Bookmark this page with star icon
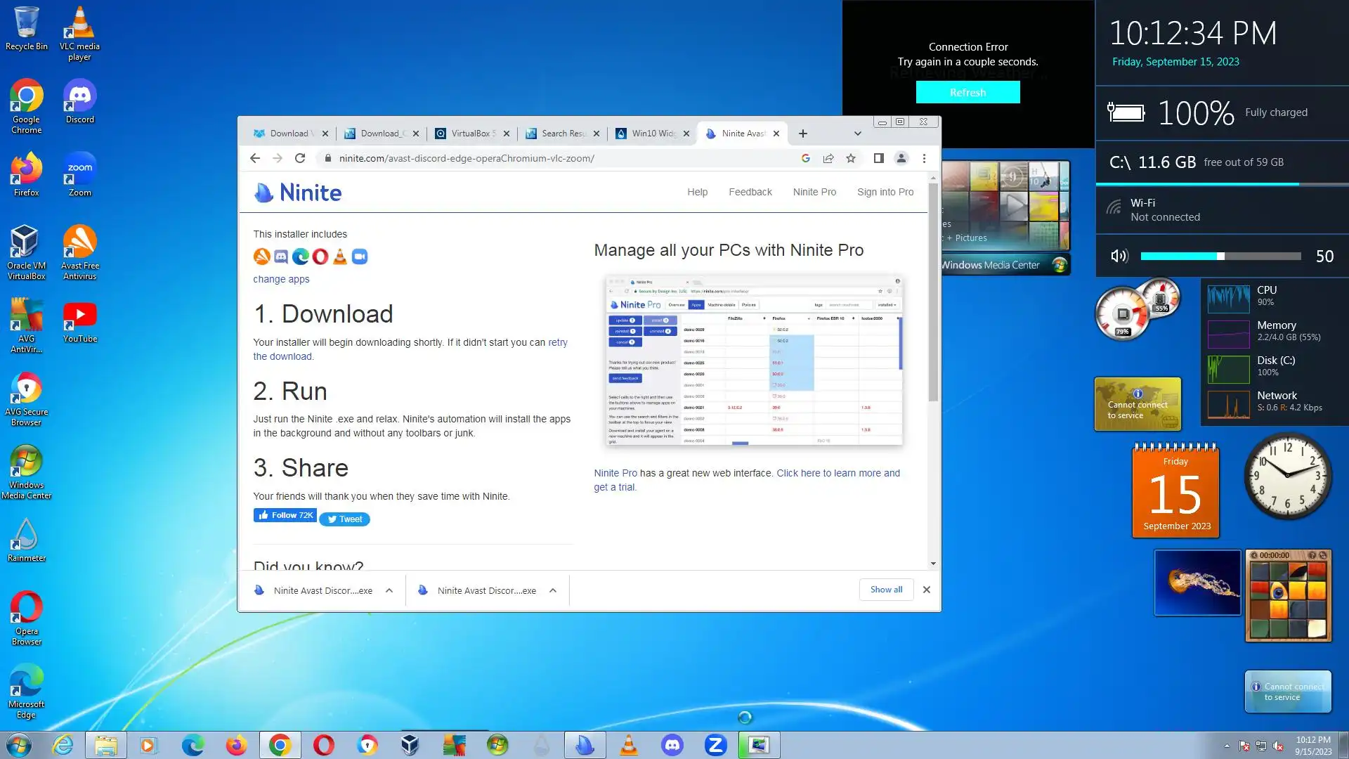The height and width of the screenshot is (759, 1349). click(851, 158)
